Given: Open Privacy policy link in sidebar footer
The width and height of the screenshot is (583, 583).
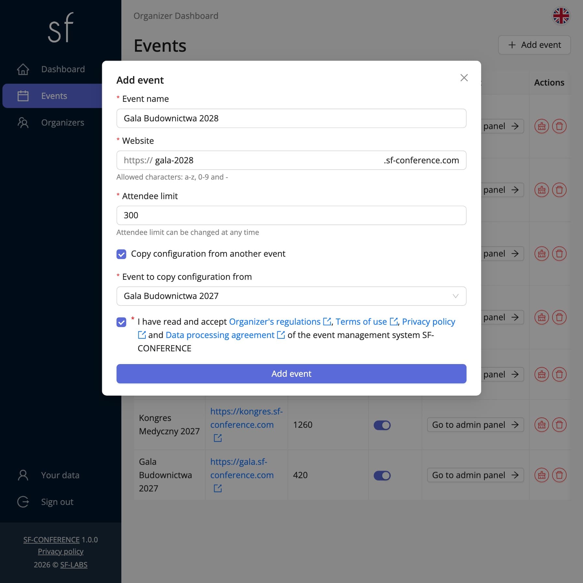Looking at the screenshot, I should pyautogui.click(x=61, y=552).
